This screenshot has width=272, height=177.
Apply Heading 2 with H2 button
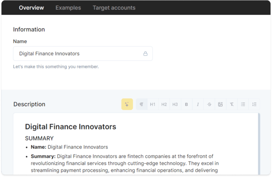coord(164,104)
